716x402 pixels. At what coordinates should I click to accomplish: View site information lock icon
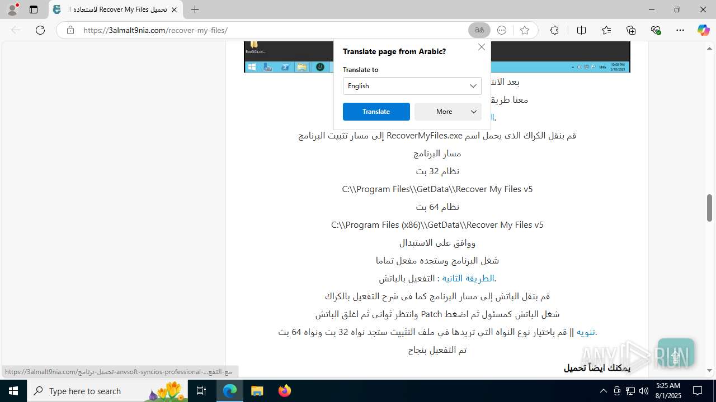(x=70, y=30)
